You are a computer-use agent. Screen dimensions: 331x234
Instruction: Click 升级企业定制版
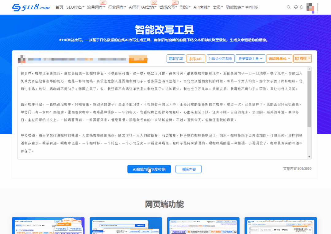coord(220,58)
